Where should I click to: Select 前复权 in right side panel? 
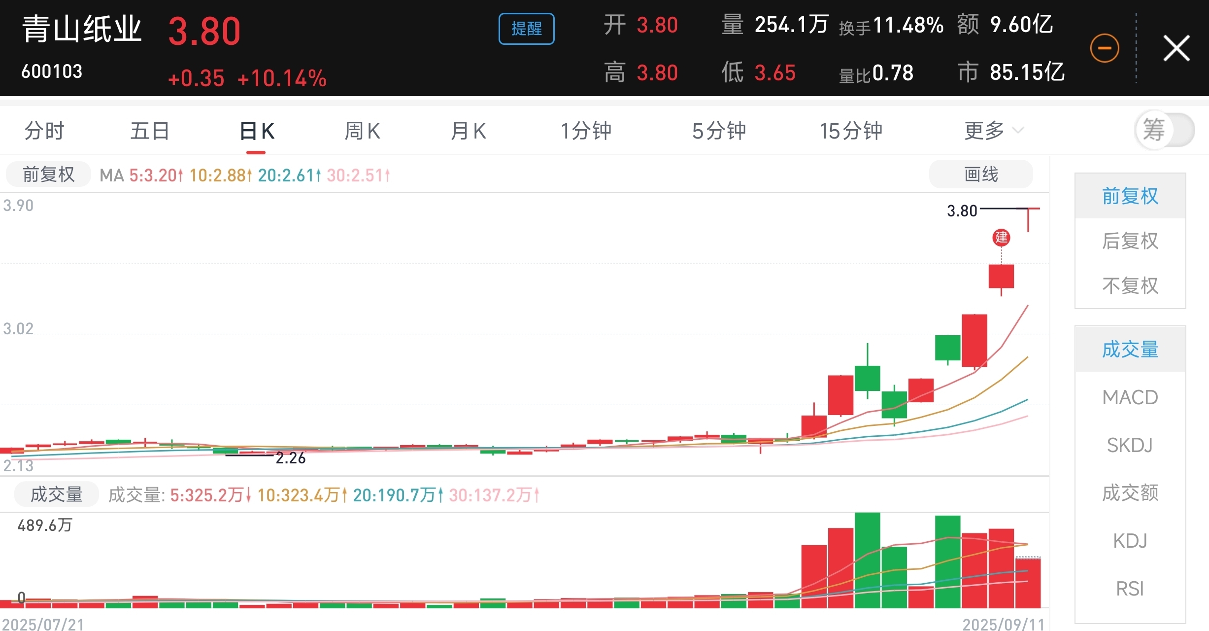point(1130,196)
